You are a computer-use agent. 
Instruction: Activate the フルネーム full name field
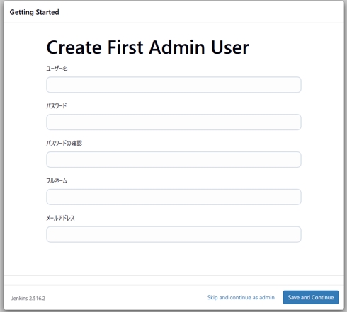click(173, 197)
